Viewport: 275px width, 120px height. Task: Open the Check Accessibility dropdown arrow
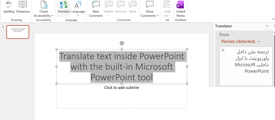(52, 16)
